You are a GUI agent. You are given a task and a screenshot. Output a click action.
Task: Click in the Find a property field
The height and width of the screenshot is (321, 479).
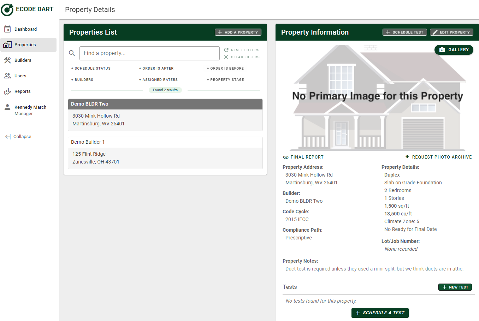(x=149, y=53)
